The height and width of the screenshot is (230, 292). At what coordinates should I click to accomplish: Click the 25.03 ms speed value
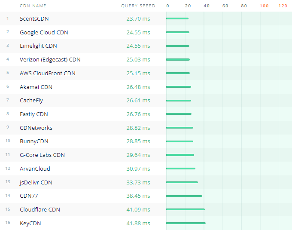[138, 60]
